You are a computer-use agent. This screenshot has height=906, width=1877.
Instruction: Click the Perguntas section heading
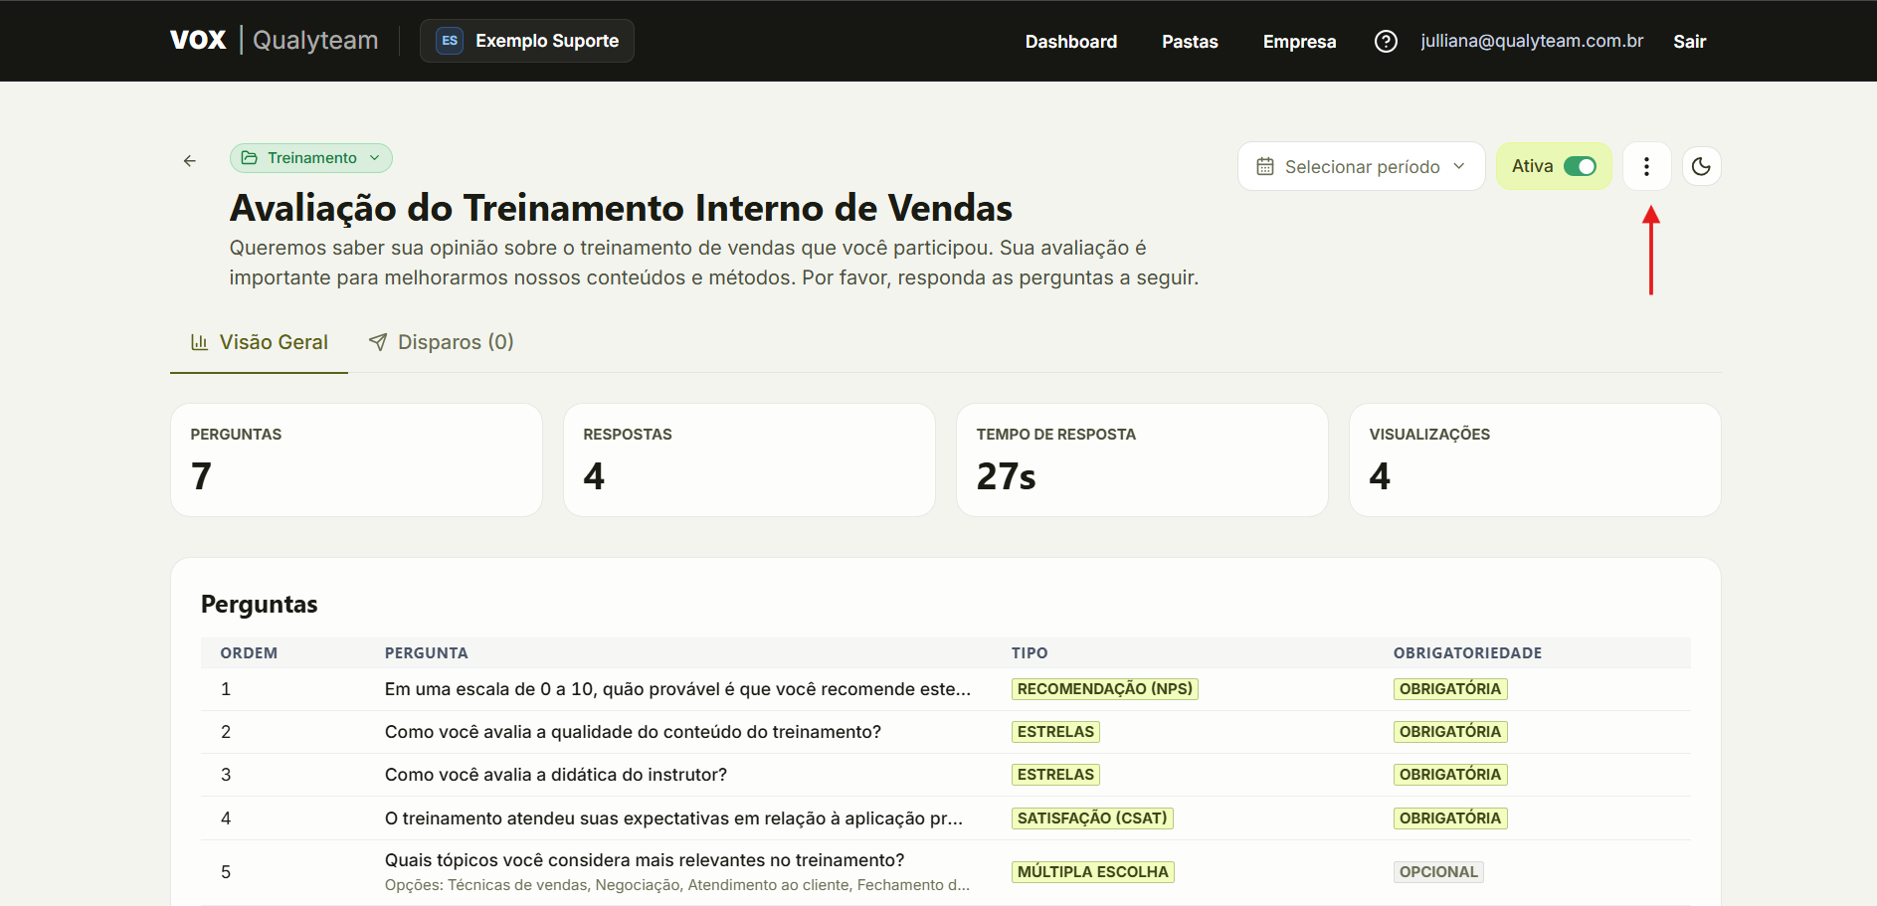coord(259,605)
